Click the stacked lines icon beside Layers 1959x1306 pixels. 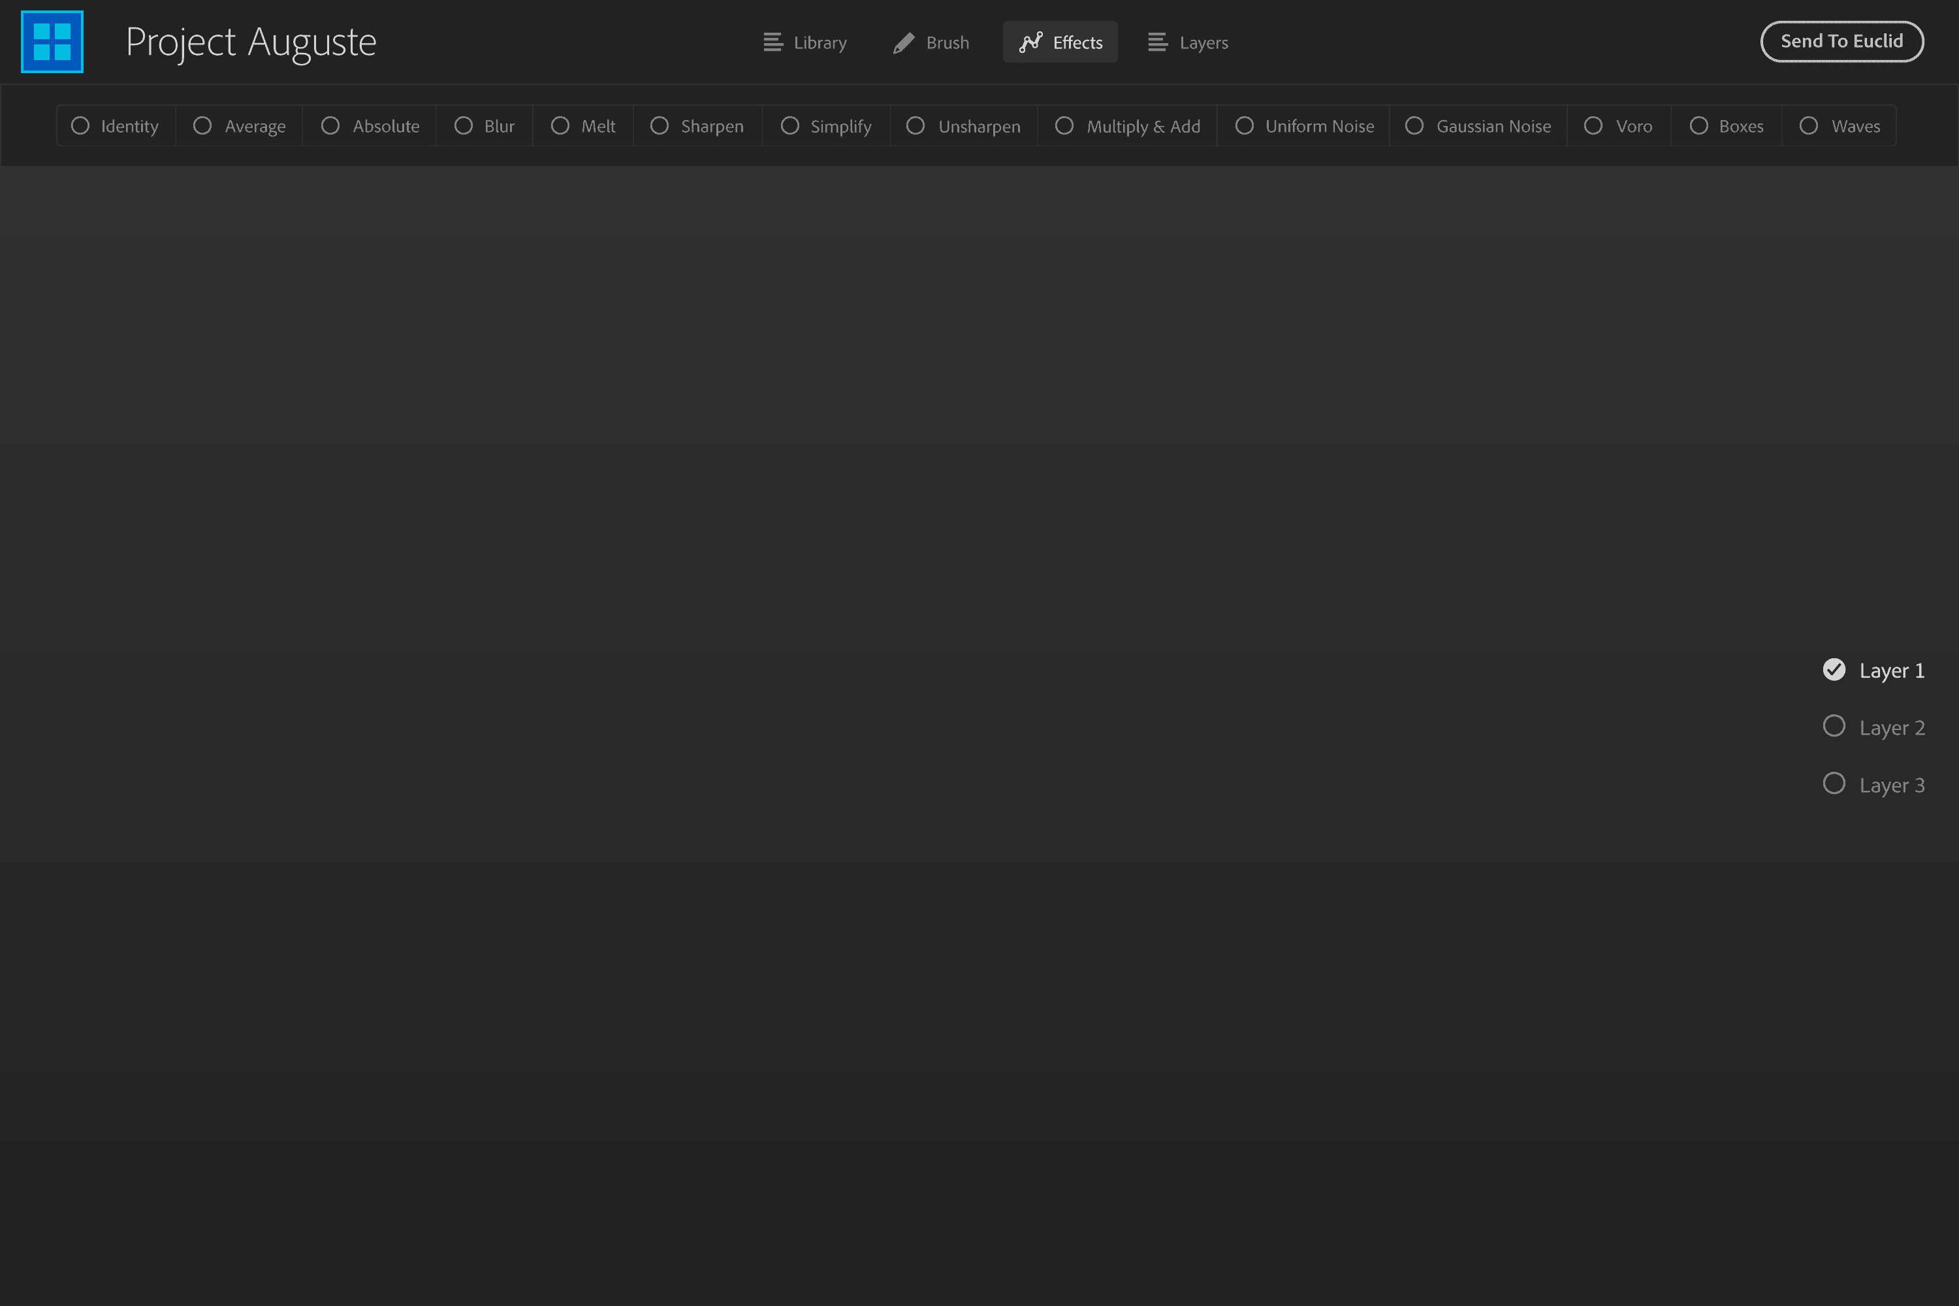point(1156,42)
